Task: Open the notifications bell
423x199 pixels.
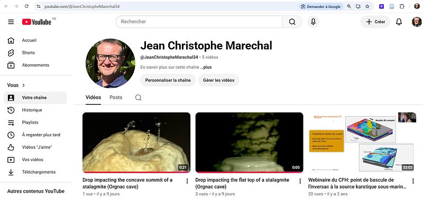Action: [399, 22]
